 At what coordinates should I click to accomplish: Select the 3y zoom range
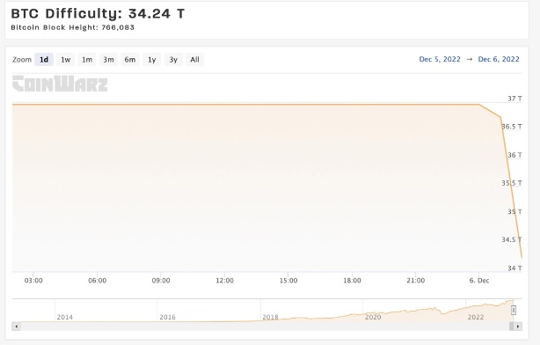[x=173, y=60]
